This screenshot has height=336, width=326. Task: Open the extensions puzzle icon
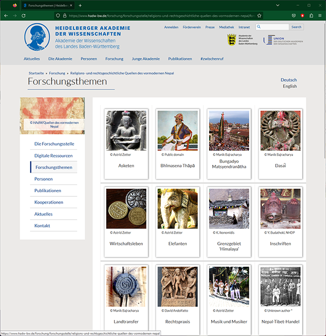(x=311, y=16)
